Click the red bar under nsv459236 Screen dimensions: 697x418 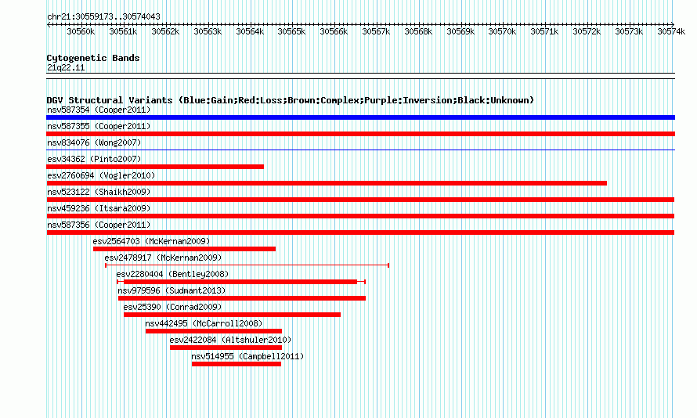pos(360,216)
